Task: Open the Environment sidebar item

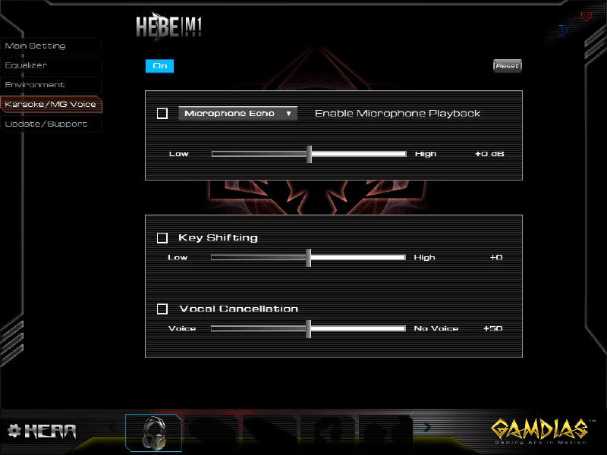Action: 51,85
